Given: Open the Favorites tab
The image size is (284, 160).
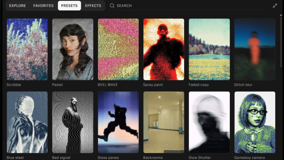Looking at the screenshot, I should (44, 6).
